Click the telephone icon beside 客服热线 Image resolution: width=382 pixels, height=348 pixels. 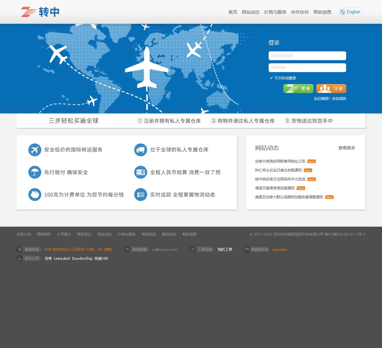coord(20,249)
